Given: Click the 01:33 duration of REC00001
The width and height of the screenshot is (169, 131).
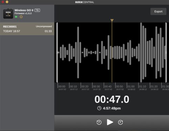Looking at the screenshot, I should coord(48,31).
